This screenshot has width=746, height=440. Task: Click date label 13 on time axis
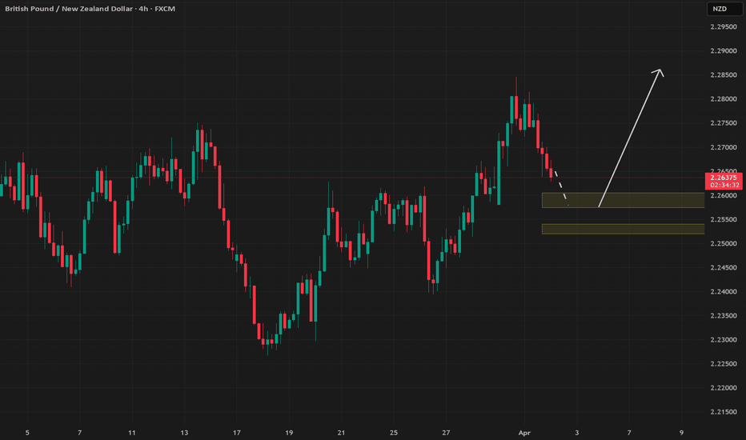(x=184, y=432)
